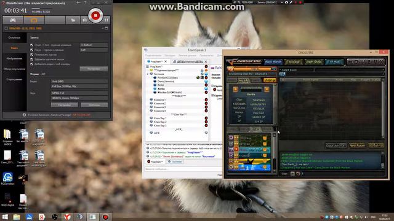Pause the Bandicam recording

(x=107, y=20)
